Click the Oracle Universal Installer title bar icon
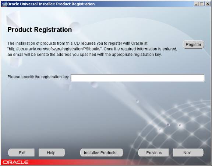212x166 pixels. click(x=4, y=4)
